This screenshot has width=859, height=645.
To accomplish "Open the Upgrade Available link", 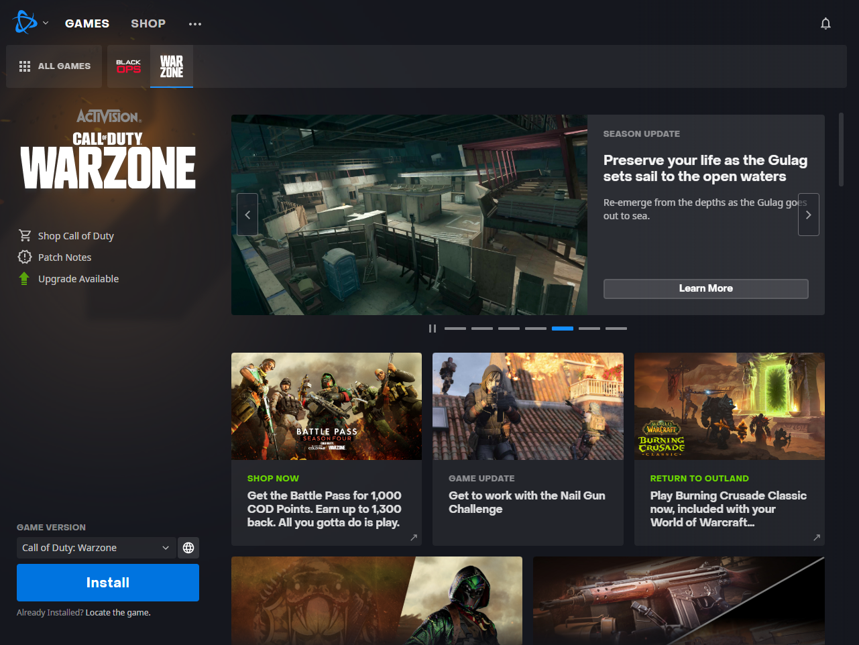I will click(78, 279).
